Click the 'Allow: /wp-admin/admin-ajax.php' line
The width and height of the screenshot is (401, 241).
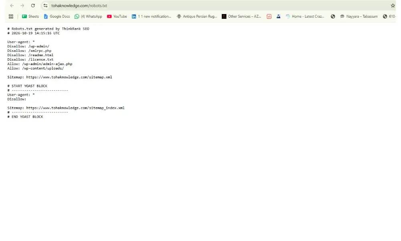point(40,64)
